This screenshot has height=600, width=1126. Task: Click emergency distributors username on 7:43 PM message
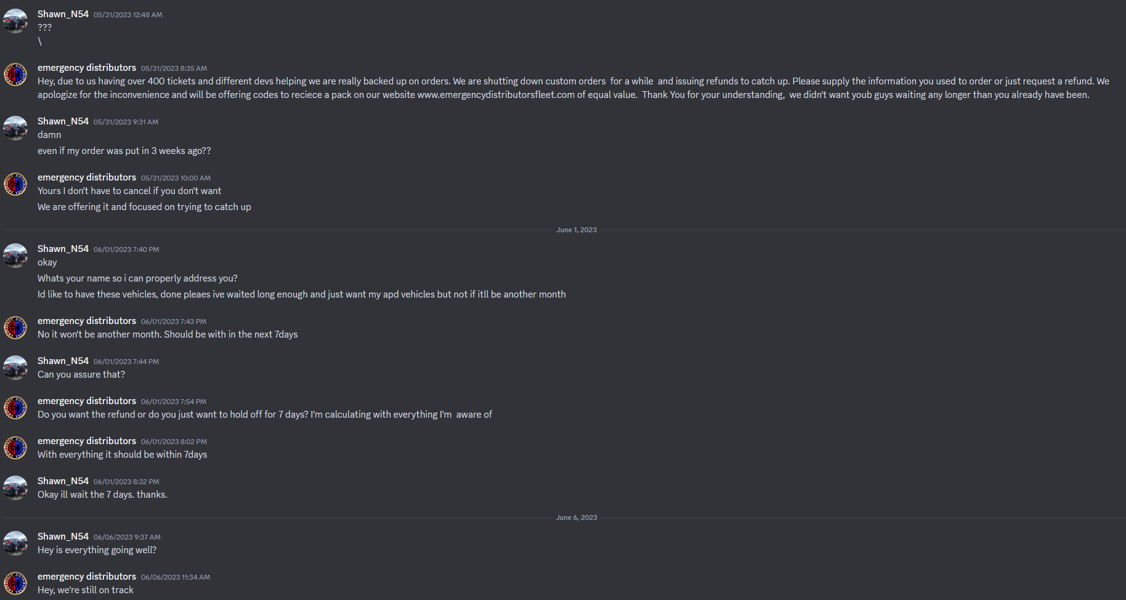pyautogui.click(x=86, y=321)
